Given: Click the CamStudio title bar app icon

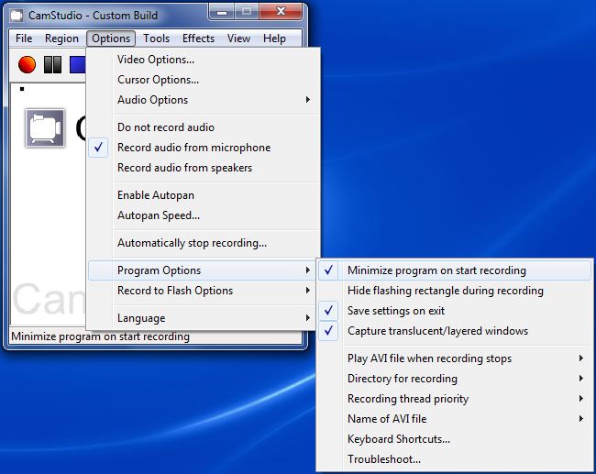Looking at the screenshot, I should click(x=17, y=16).
